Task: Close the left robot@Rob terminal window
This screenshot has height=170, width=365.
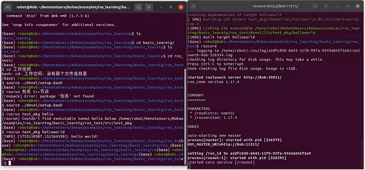Action: (181, 7)
